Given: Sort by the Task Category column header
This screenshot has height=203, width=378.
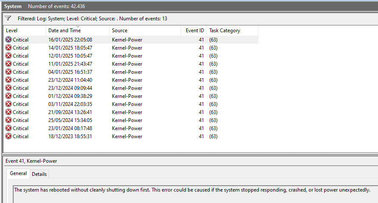Looking at the screenshot, I should 232,31.
